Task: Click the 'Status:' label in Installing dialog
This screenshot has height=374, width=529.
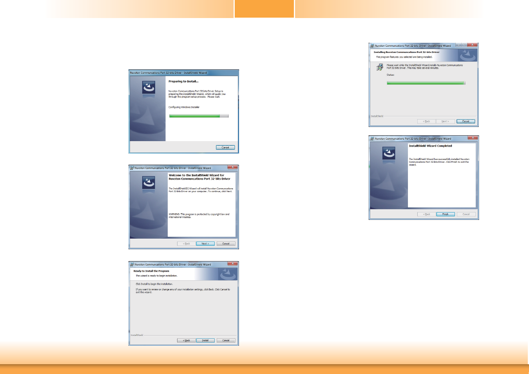Action: pos(391,74)
